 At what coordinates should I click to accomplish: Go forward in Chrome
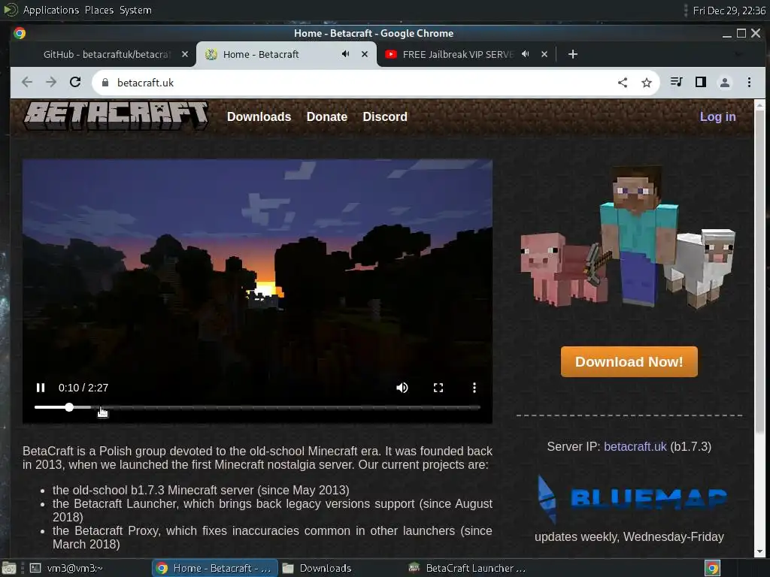51,82
